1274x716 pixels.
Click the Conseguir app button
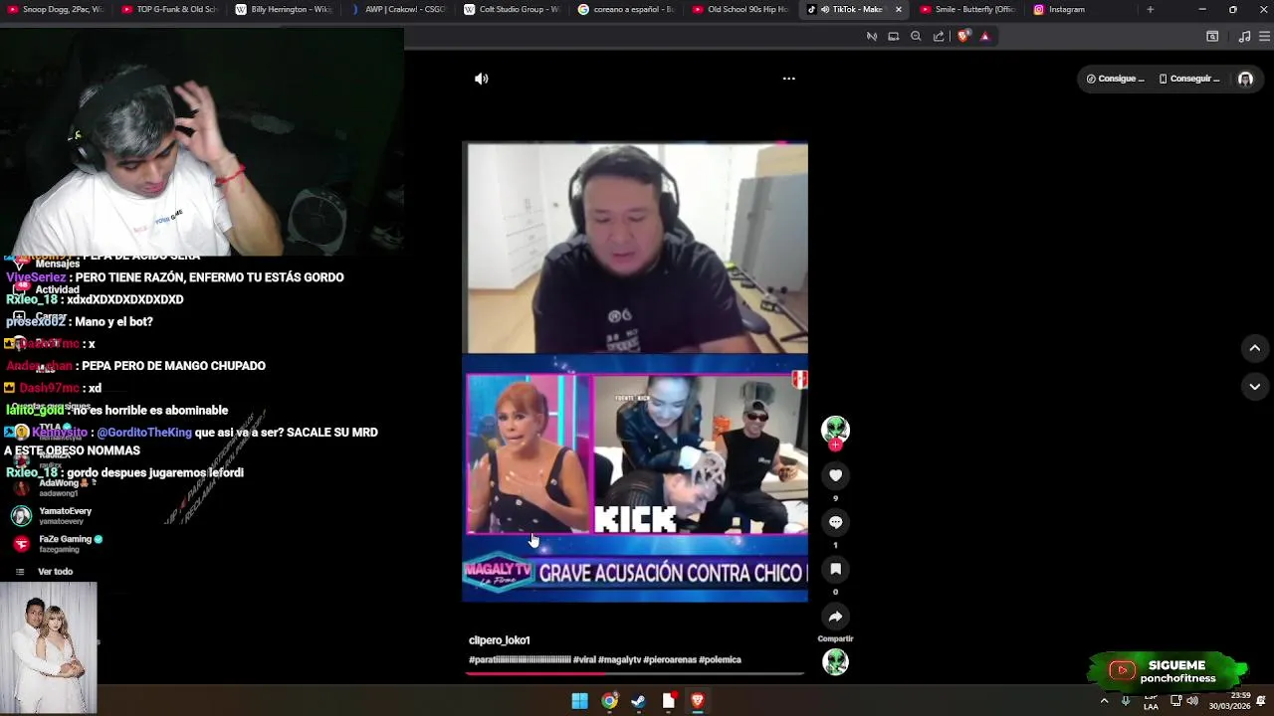[x=1188, y=79]
